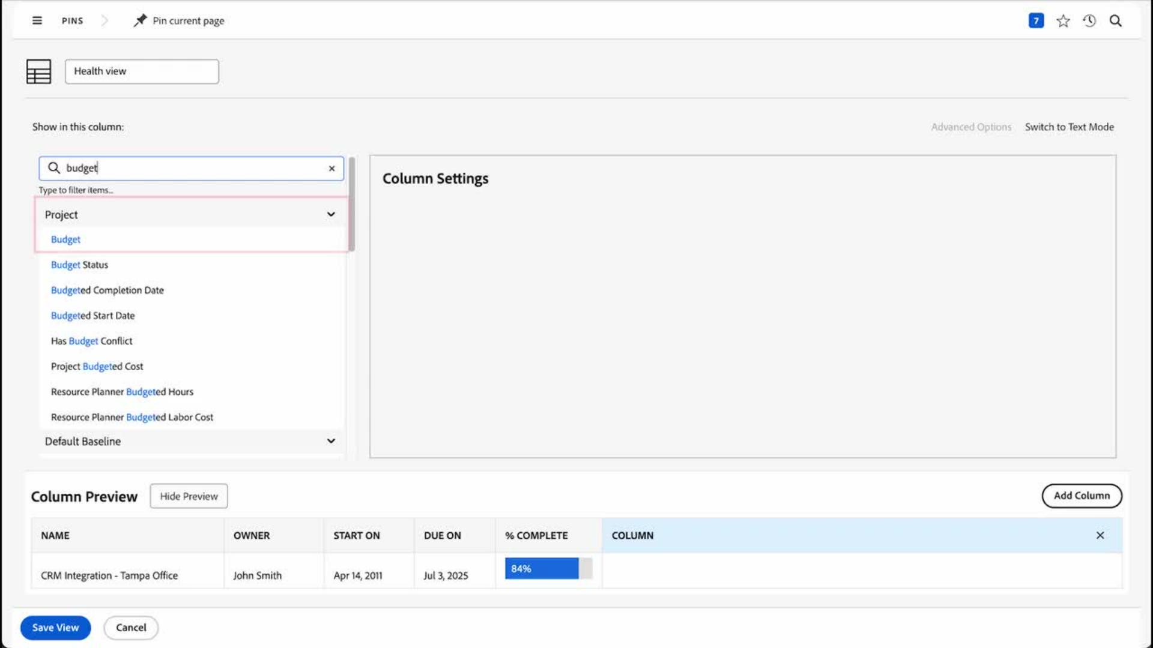This screenshot has height=648, width=1153.
Task: Click the table view grid icon
Action: [38, 71]
